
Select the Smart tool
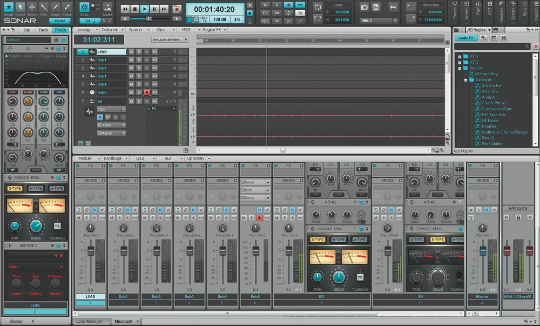[x=9, y=7]
